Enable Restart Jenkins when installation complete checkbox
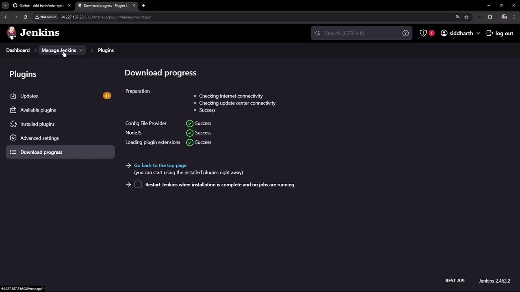 (138, 185)
